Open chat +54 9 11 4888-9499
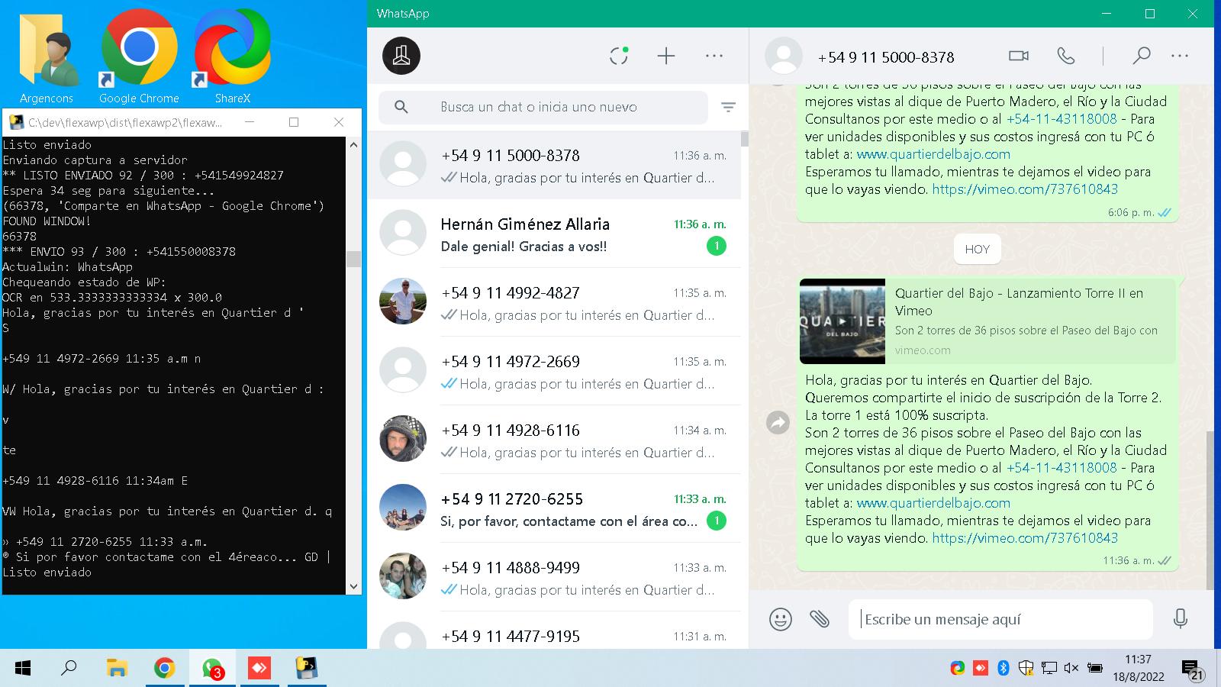 (554, 577)
